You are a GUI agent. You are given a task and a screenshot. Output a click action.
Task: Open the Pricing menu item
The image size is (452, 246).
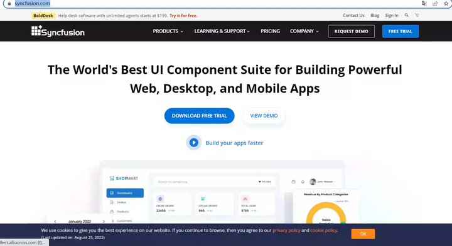point(270,31)
